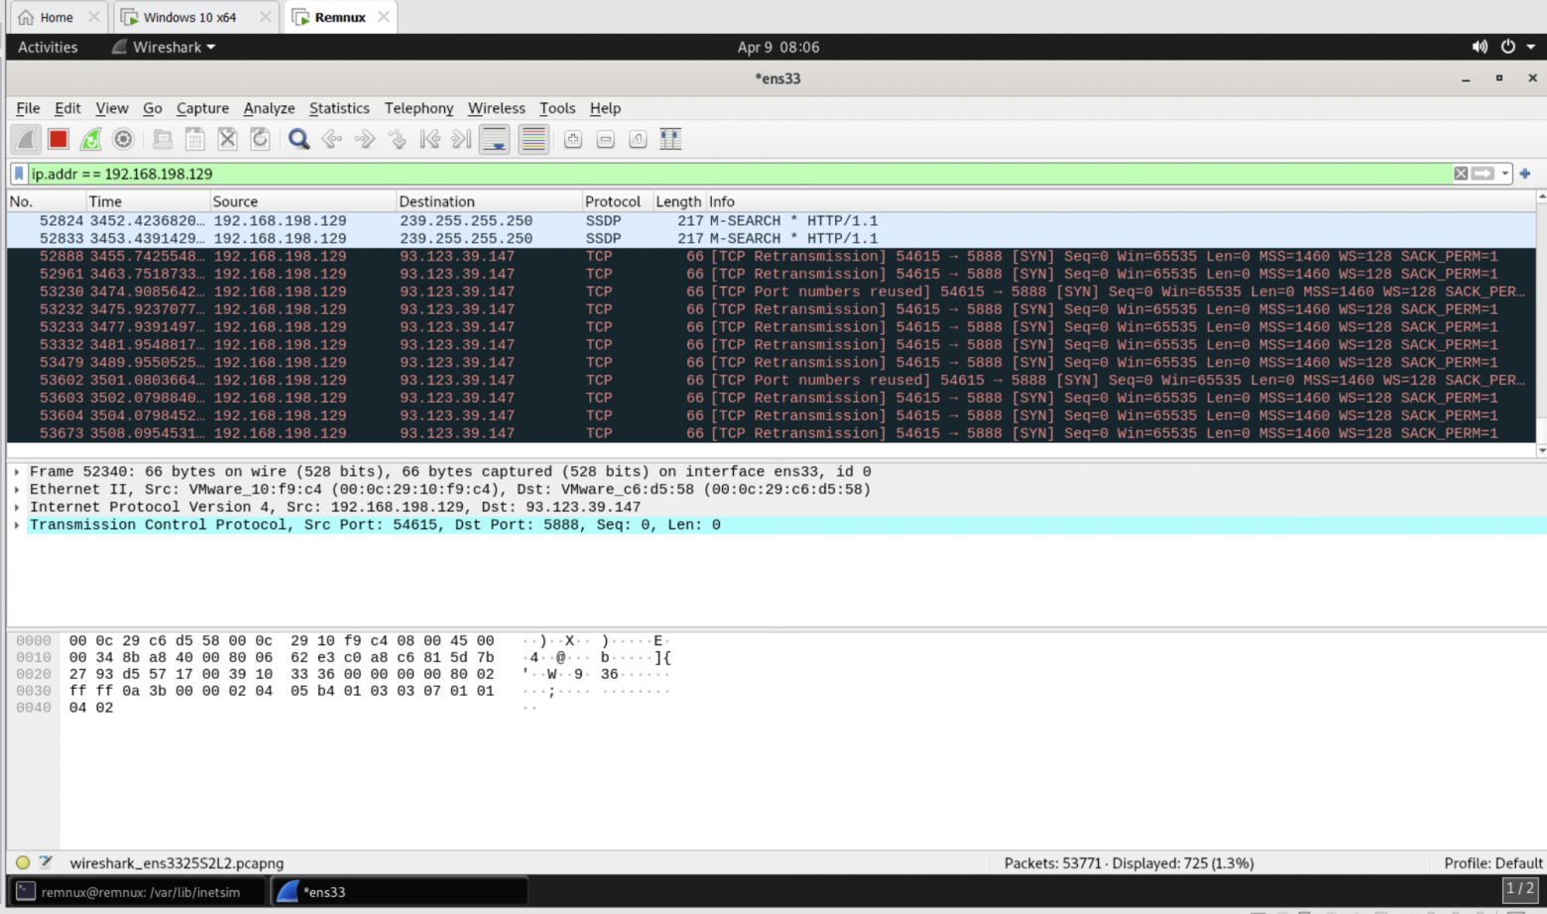Zoom out on the main window text
Image resolution: width=1547 pixels, height=914 pixels.
pos(606,140)
